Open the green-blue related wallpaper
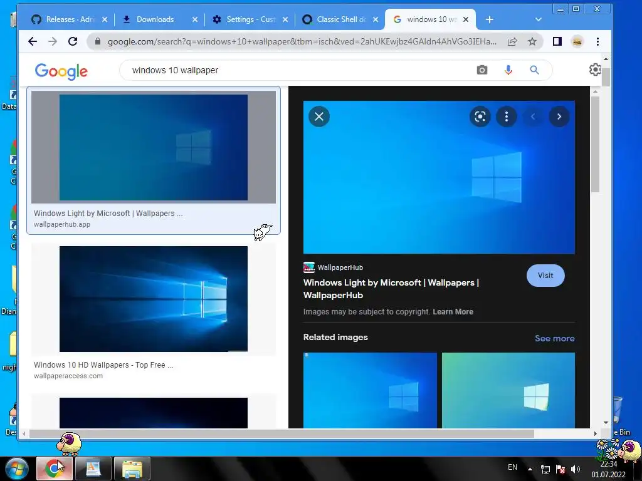 coord(508,390)
